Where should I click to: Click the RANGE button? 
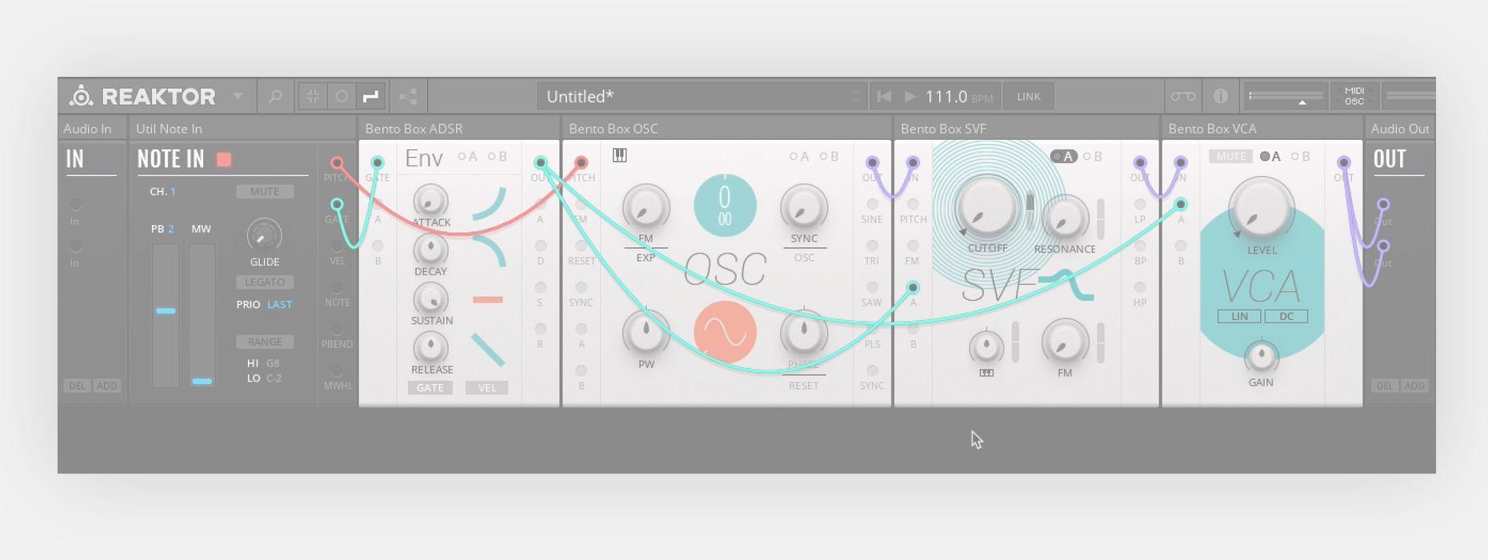pyautogui.click(x=265, y=342)
